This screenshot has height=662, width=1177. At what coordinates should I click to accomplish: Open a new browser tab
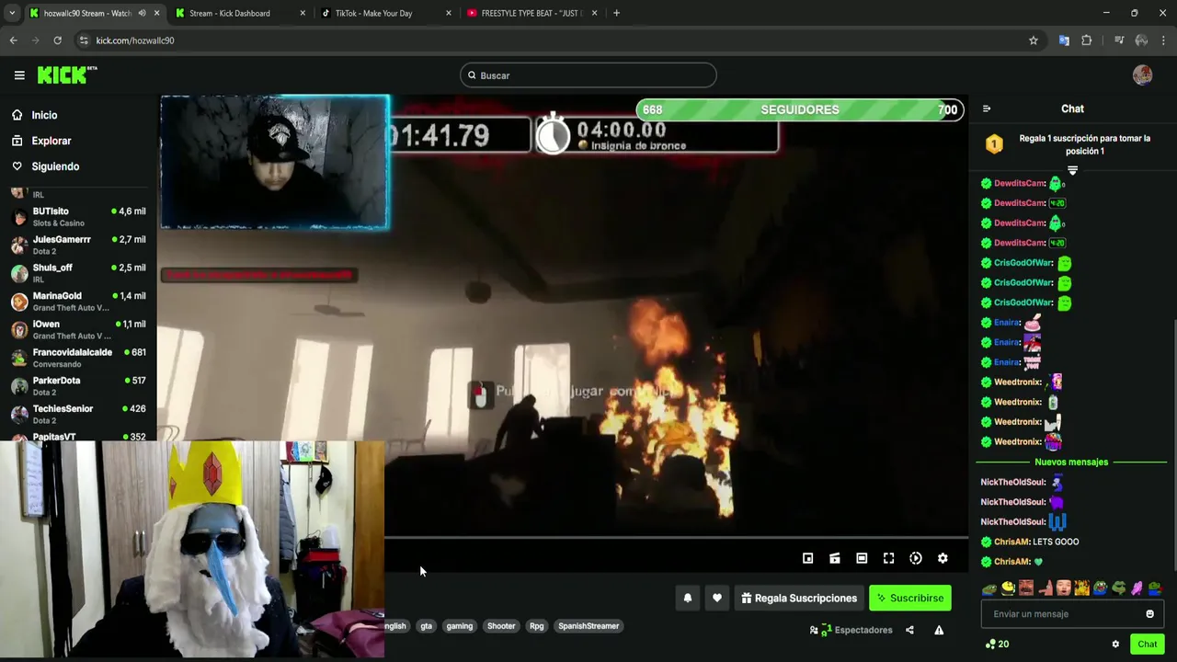(616, 13)
